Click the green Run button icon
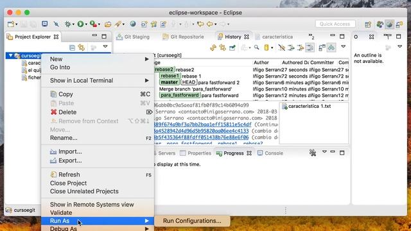Screen dimensions: 411x231 tap(80, 24)
